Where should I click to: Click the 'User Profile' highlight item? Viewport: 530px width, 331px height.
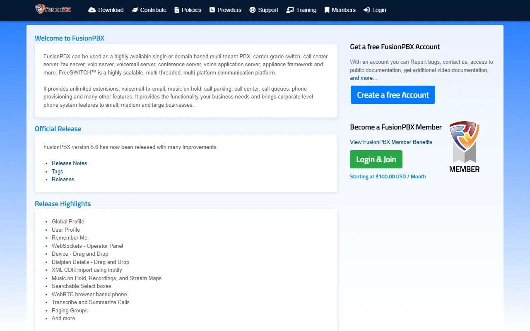tap(66, 230)
